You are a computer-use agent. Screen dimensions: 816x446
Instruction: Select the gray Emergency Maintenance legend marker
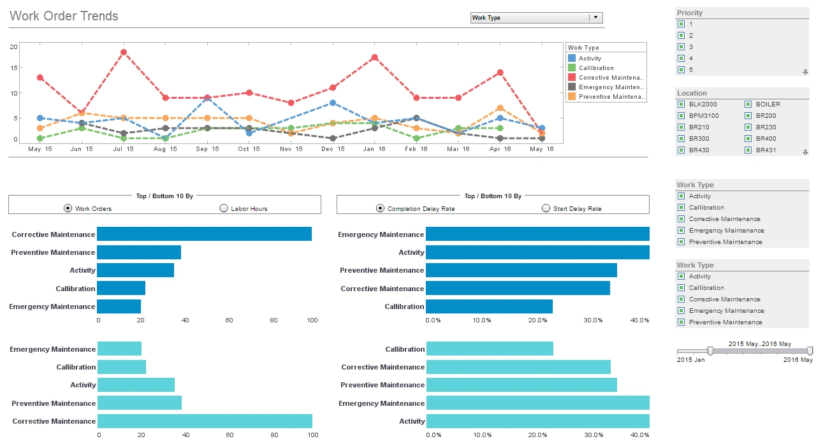click(x=572, y=87)
